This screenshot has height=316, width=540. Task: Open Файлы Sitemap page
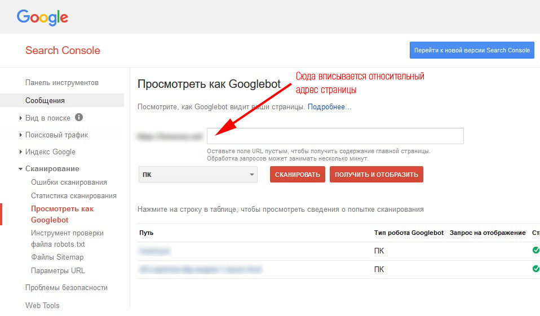pos(57,257)
